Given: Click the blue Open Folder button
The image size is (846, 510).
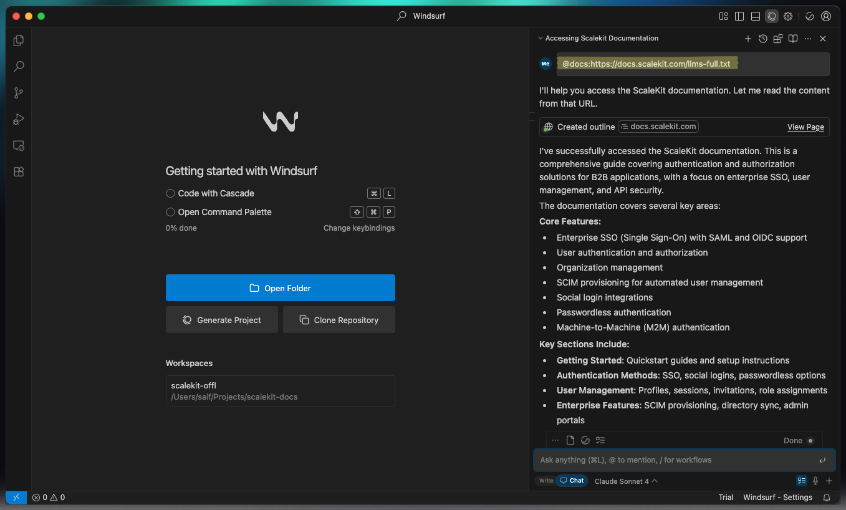Looking at the screenshot, I should [x=280, y=288].
